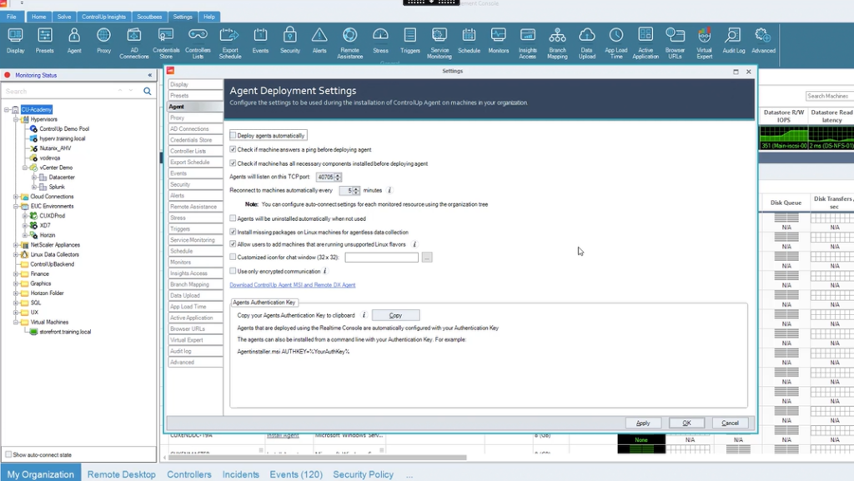Enable customized icon for chat window
The width and height of the screenshot is (854, 481).
click(x=234, y=257)
